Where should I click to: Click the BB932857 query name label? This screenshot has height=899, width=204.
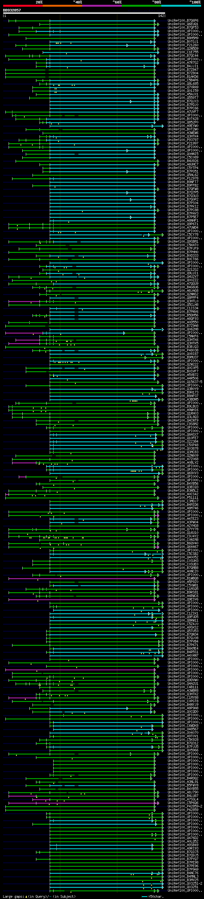(12, 10)
